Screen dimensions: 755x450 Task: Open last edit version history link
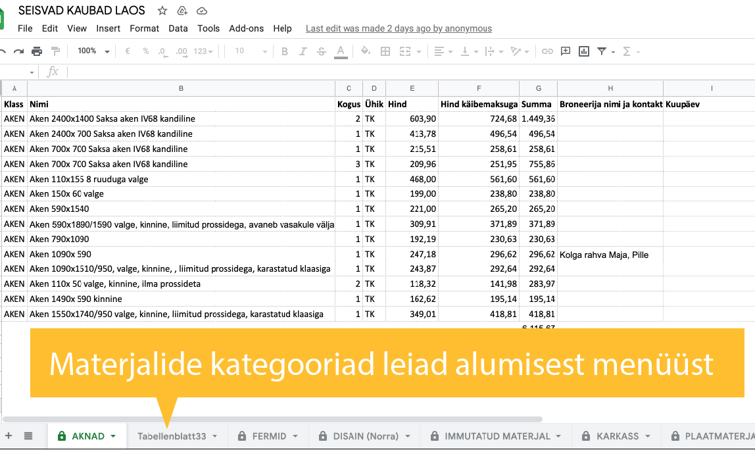pyautogui.click(x=399, y=28)
